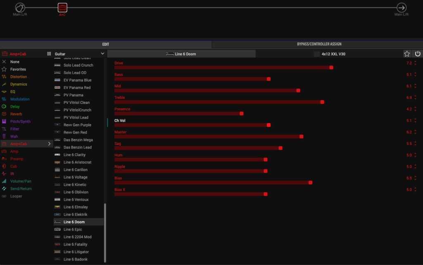Screen dimensions: 423x265
Task: Choose the Revv Gen Purple amp model
Action: [x=77, y=125]
